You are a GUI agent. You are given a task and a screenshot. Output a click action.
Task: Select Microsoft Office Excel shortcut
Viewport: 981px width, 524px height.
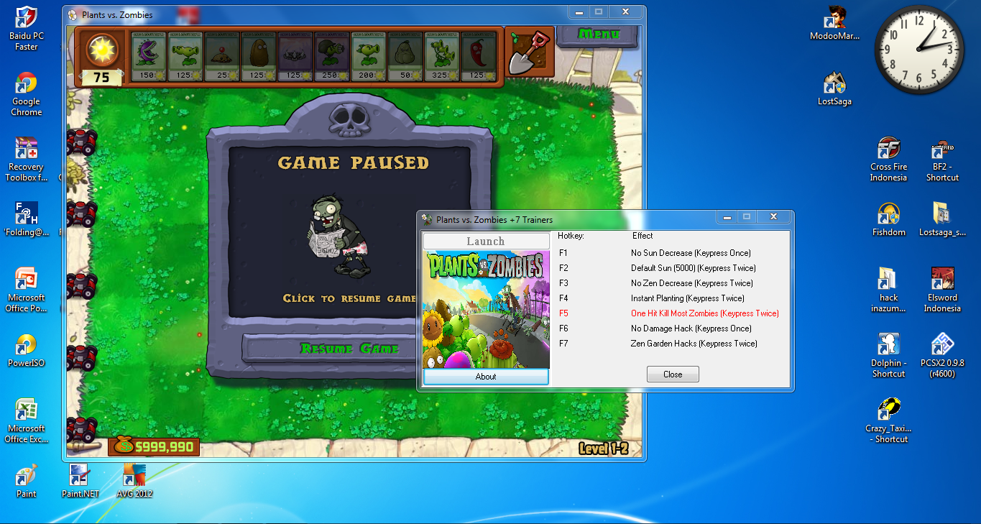(27, 421)
